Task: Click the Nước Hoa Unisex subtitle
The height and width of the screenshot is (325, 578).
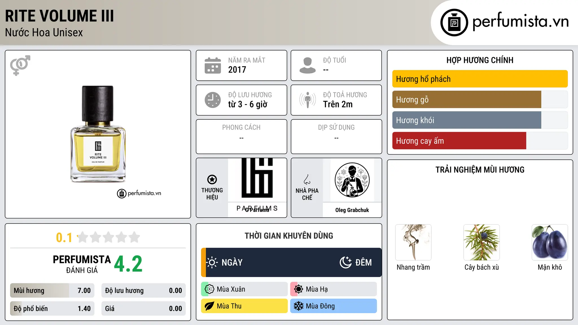Action: pos(44,33)
